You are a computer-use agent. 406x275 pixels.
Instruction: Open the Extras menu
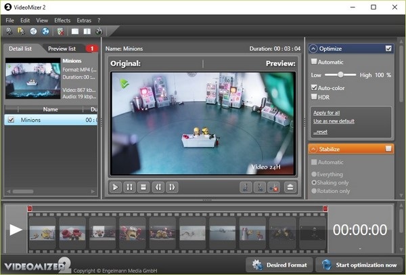[x=84, y=20]
